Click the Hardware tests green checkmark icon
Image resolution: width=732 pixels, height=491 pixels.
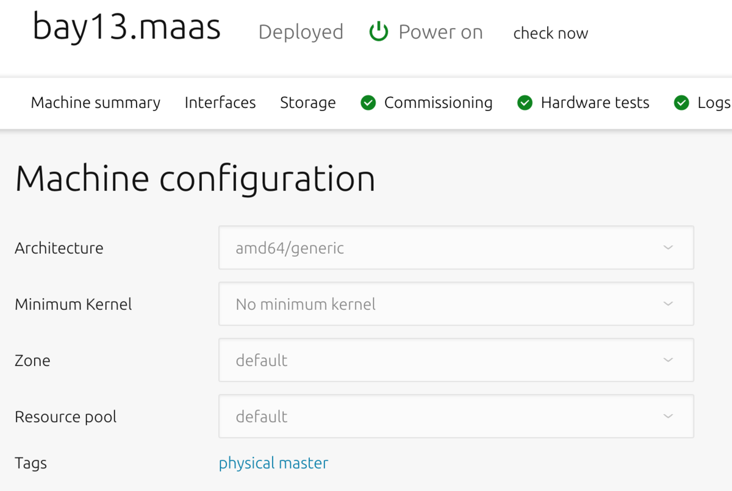tap(525, 103)
